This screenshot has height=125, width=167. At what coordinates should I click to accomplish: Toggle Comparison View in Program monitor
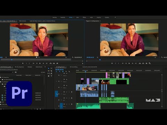click(x=150, y=63)
